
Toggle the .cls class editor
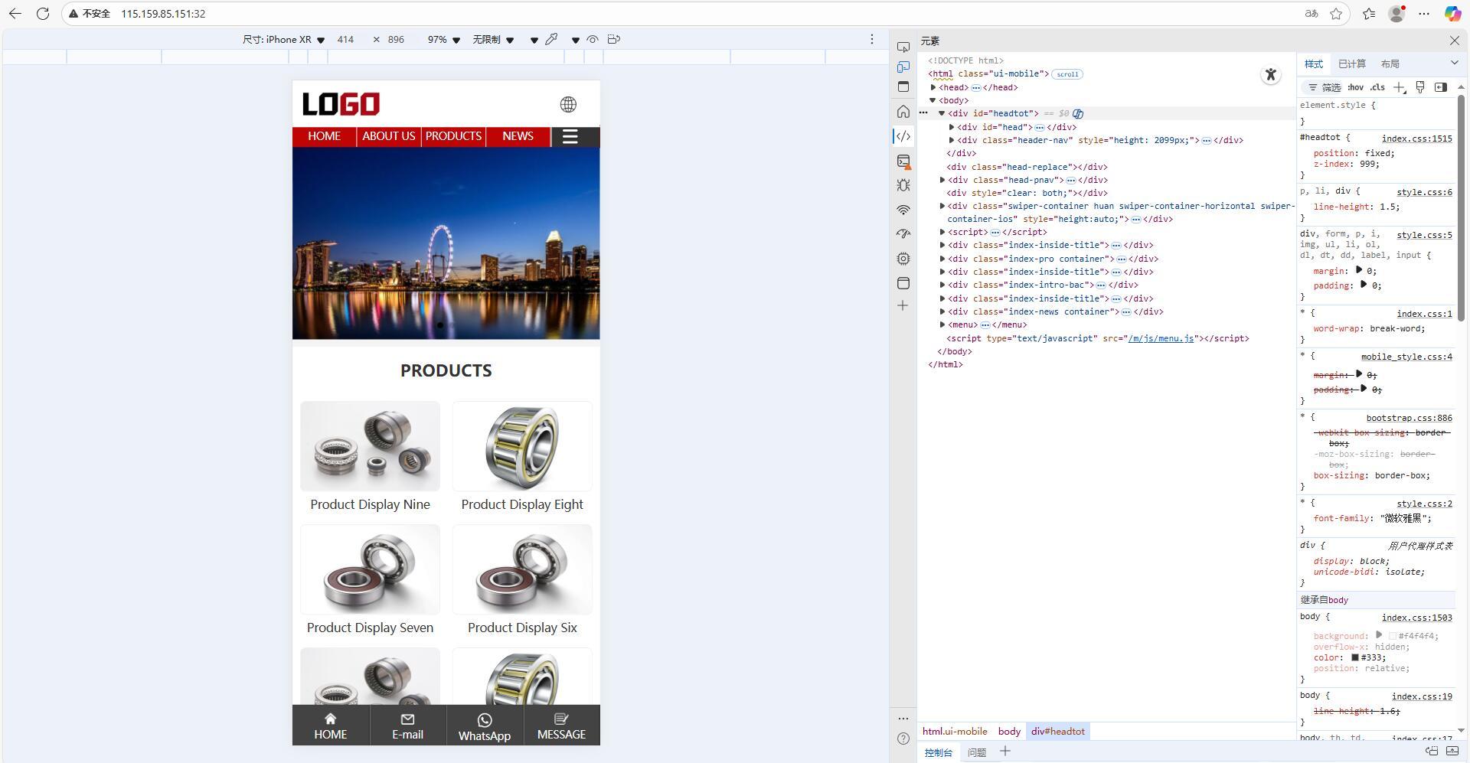point(1377,87)
